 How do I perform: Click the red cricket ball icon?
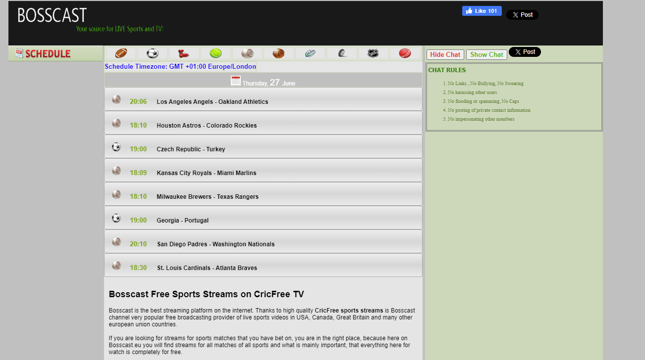(x=405, y=53)
